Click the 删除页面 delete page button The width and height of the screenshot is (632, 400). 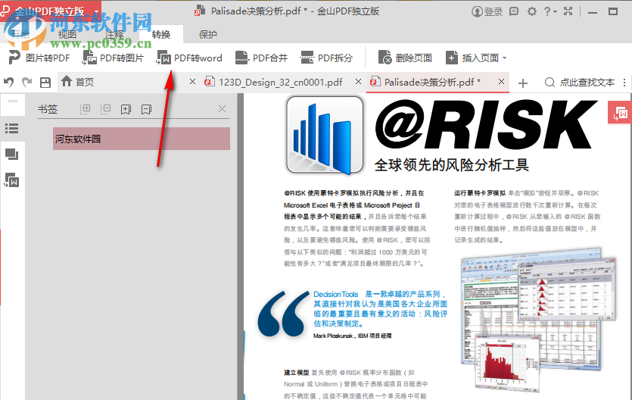405,58
